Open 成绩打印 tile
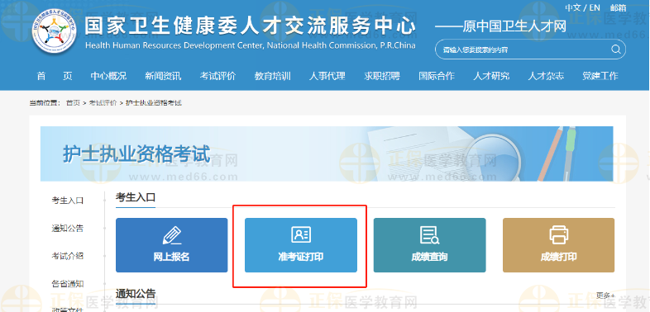650x312 pixels. click(558, 245)
